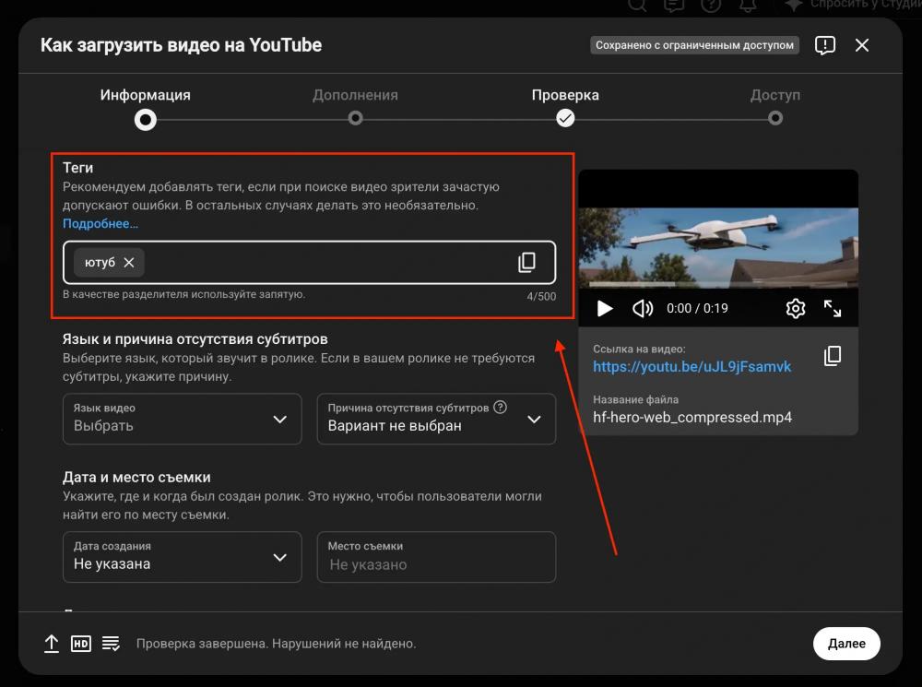Viewport: 922px width, 687px height.
Task: Seek on the video preview progress bar
Action: (718, 285)
